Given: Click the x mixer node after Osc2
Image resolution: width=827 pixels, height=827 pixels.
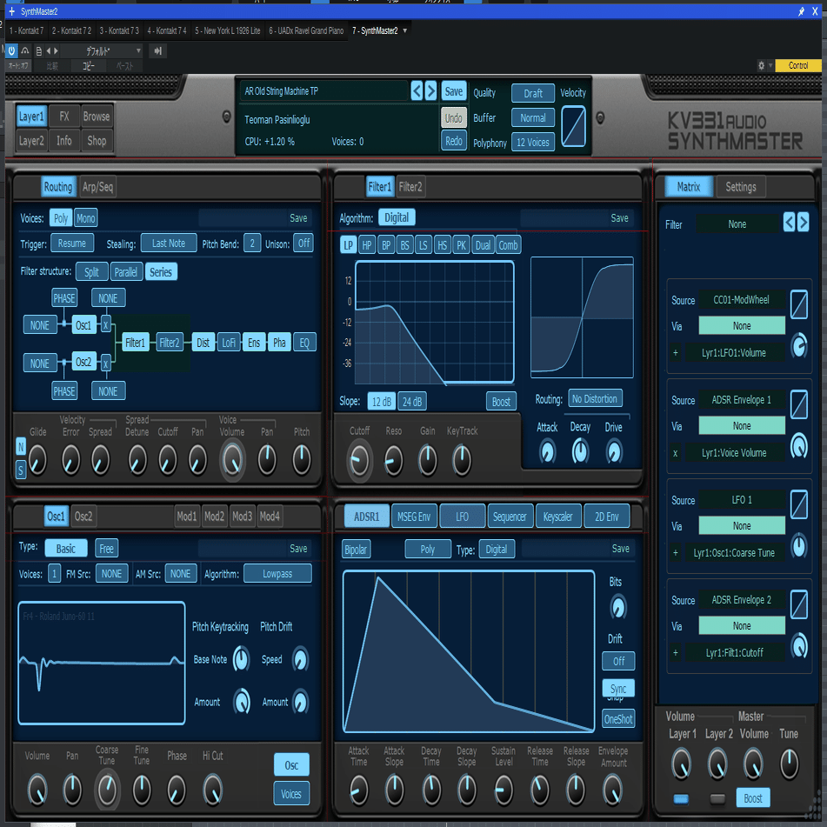Looking at the screenshot, I should tap(105, 363).
